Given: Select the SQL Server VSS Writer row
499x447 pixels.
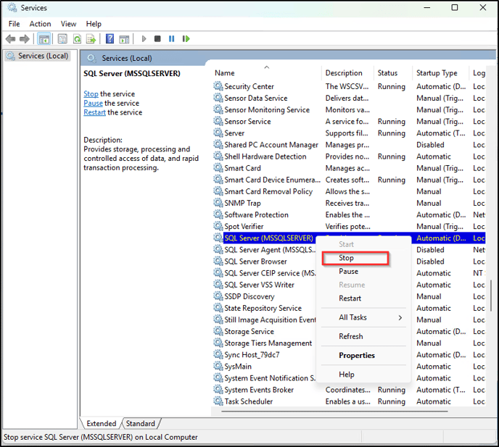Looking at the screenshot, I should click(x=264, y=285).
